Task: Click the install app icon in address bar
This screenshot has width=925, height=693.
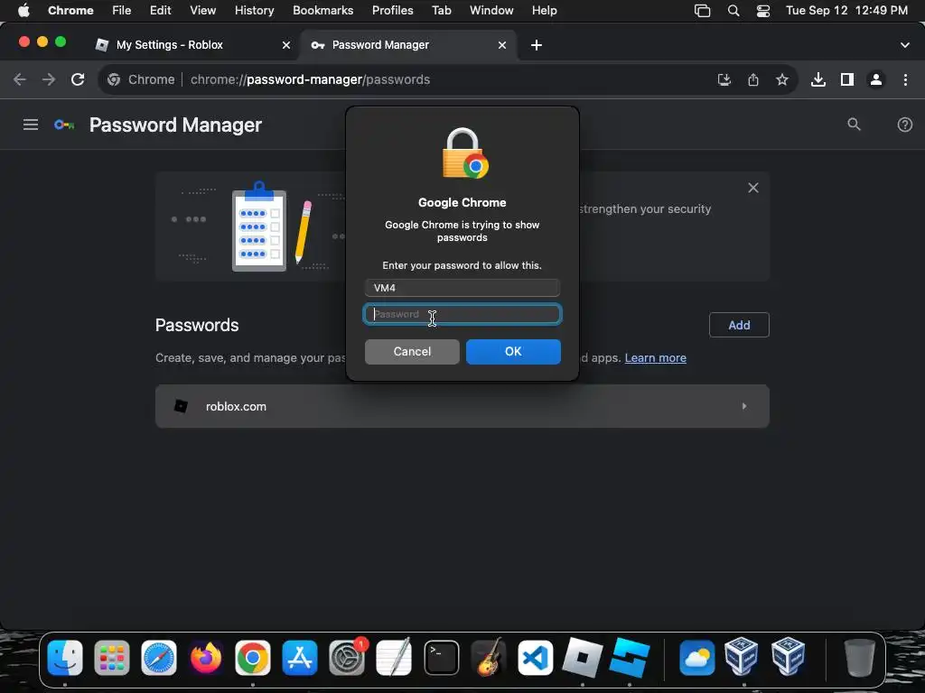Action: (x=724, y=79)
